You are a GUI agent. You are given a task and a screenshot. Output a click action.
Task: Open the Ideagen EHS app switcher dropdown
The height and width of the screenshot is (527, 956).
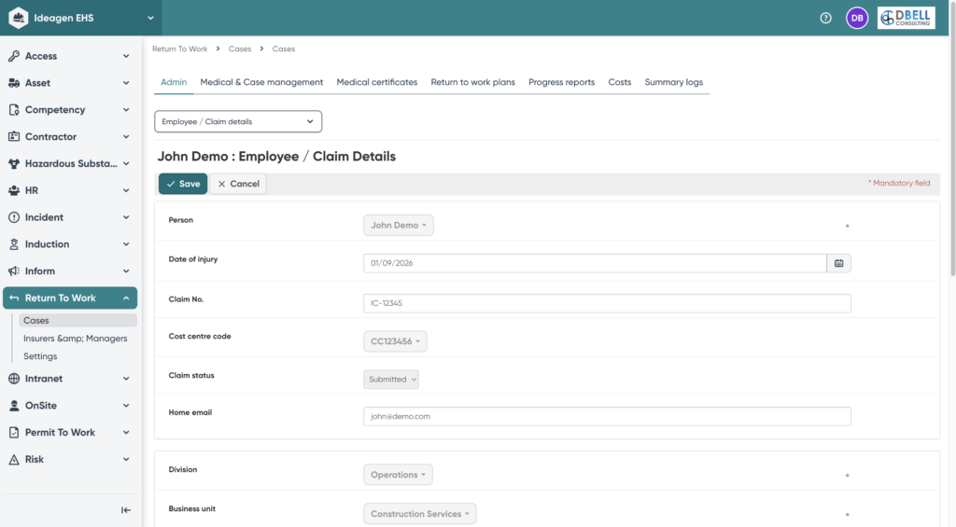(x=150, y=18)
